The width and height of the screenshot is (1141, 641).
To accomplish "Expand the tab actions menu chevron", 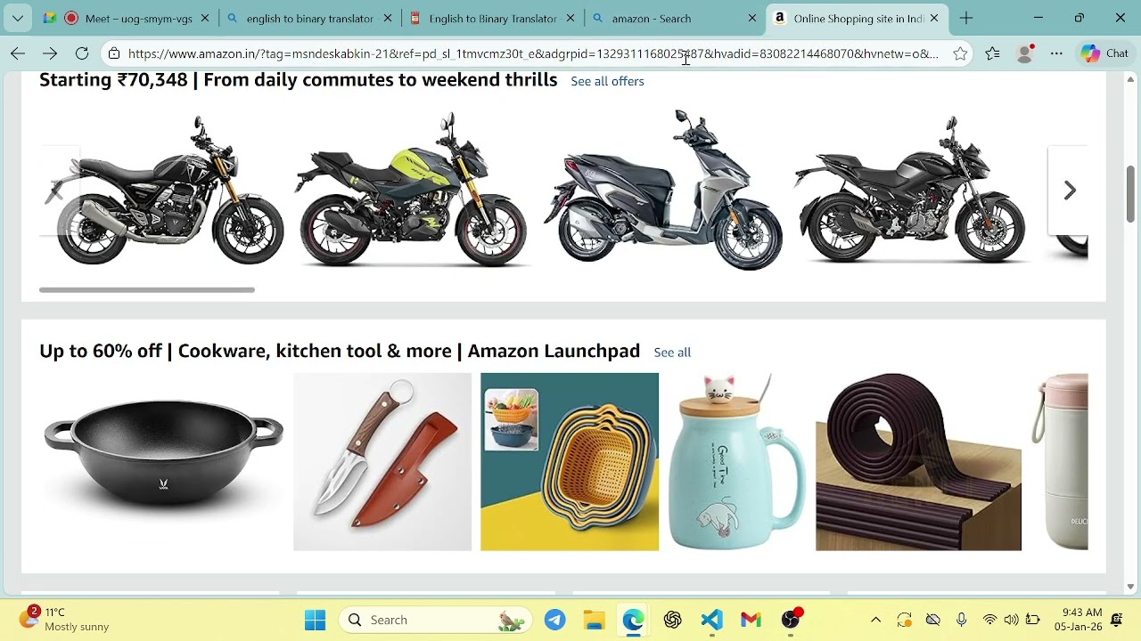I will click(x=18, y=18).
